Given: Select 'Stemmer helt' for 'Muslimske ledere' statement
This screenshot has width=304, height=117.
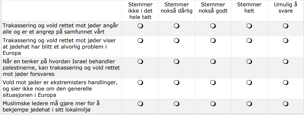Looking at the screenshot, I should coord(249,104).
